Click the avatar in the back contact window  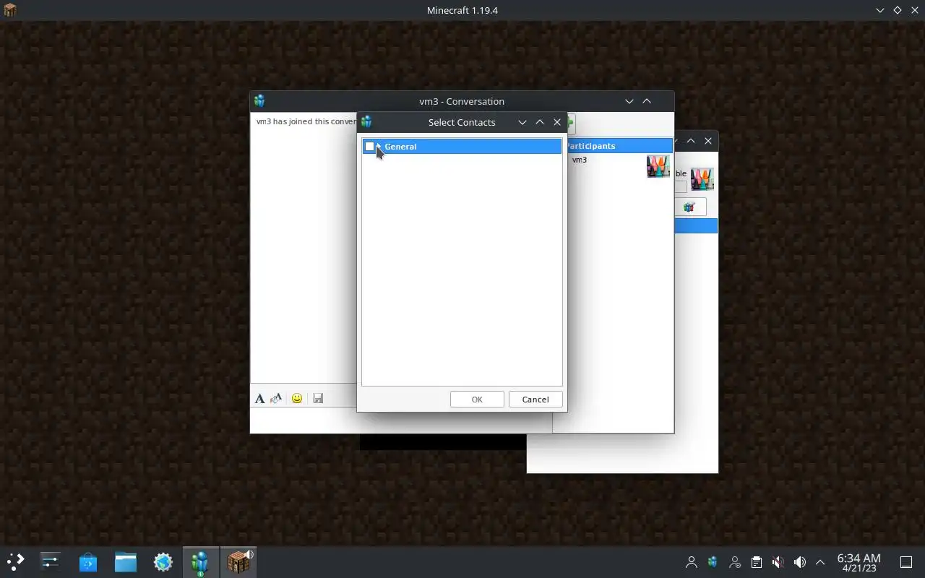[x=702, y=178]
